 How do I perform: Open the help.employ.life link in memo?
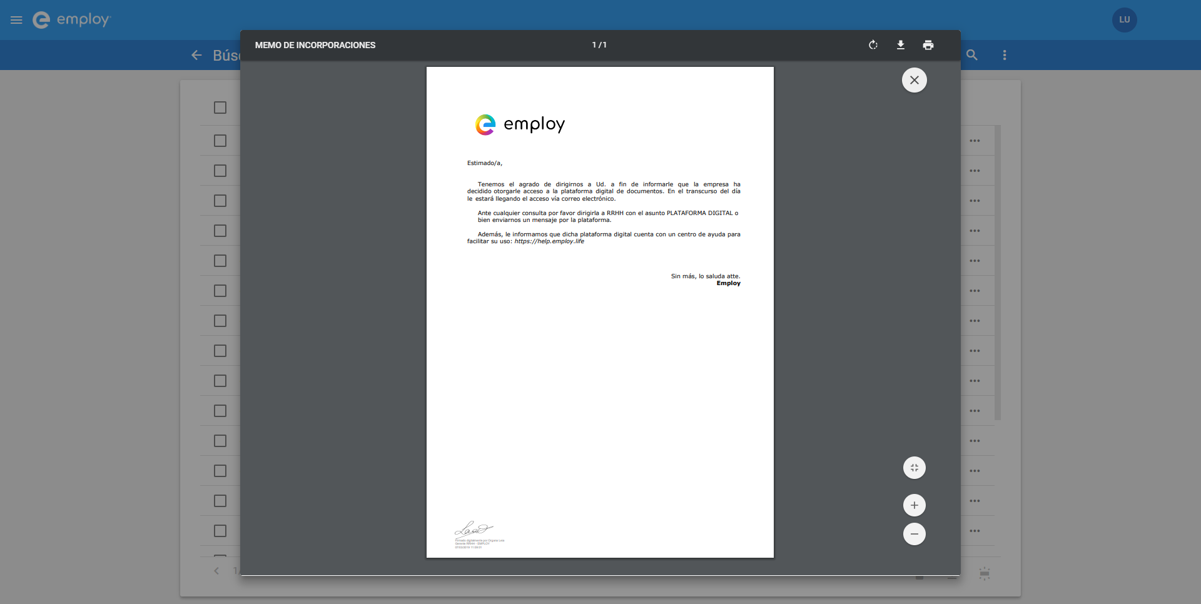549,241
